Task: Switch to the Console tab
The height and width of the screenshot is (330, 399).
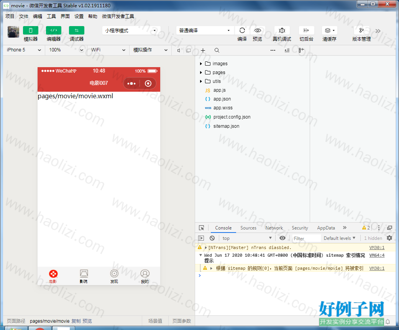Action: 223,228
